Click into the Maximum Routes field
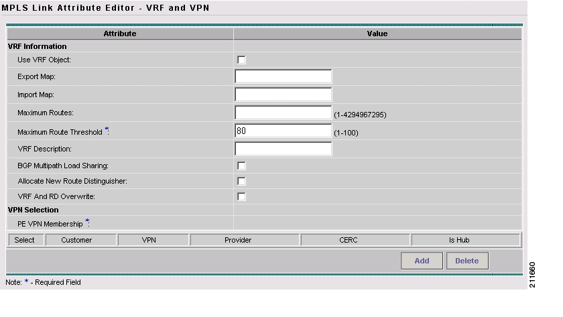 tap(284, 113)
